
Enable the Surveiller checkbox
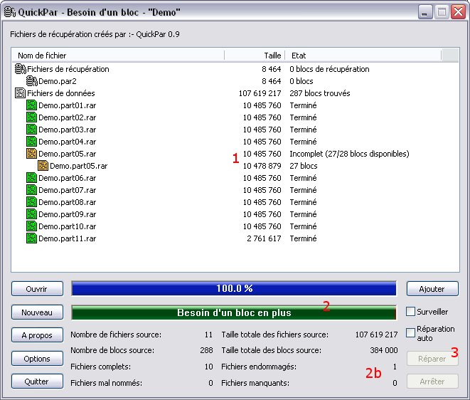tap(410, 311)
